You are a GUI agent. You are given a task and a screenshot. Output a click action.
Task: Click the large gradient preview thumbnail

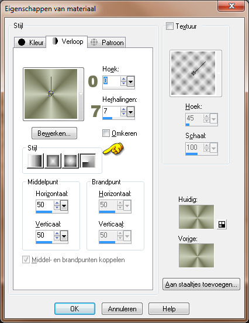[x=51, y=94]
